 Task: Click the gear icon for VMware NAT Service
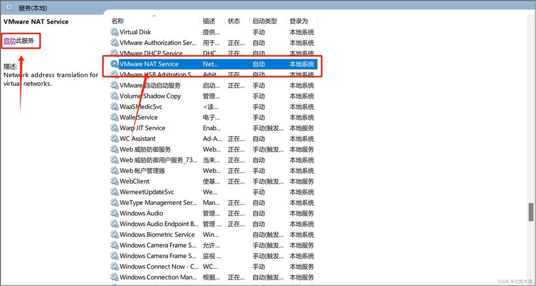tap(114, 65)
